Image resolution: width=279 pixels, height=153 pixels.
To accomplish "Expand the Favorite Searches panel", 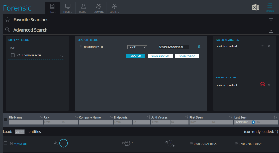I will coord(271,20).
